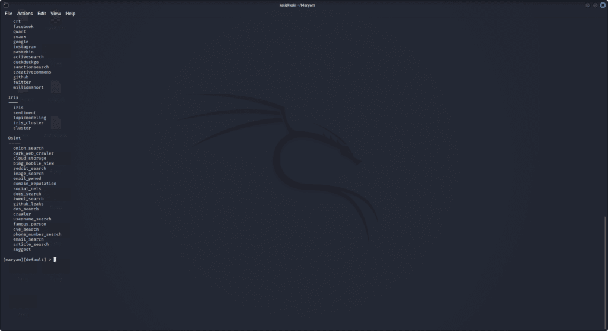Click the username_search module name
The image size is (608, 331).
[x=32, y=219]
